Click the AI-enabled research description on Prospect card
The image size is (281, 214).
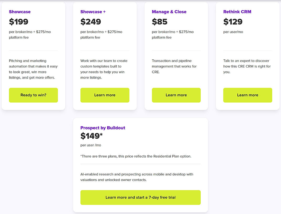137,177
